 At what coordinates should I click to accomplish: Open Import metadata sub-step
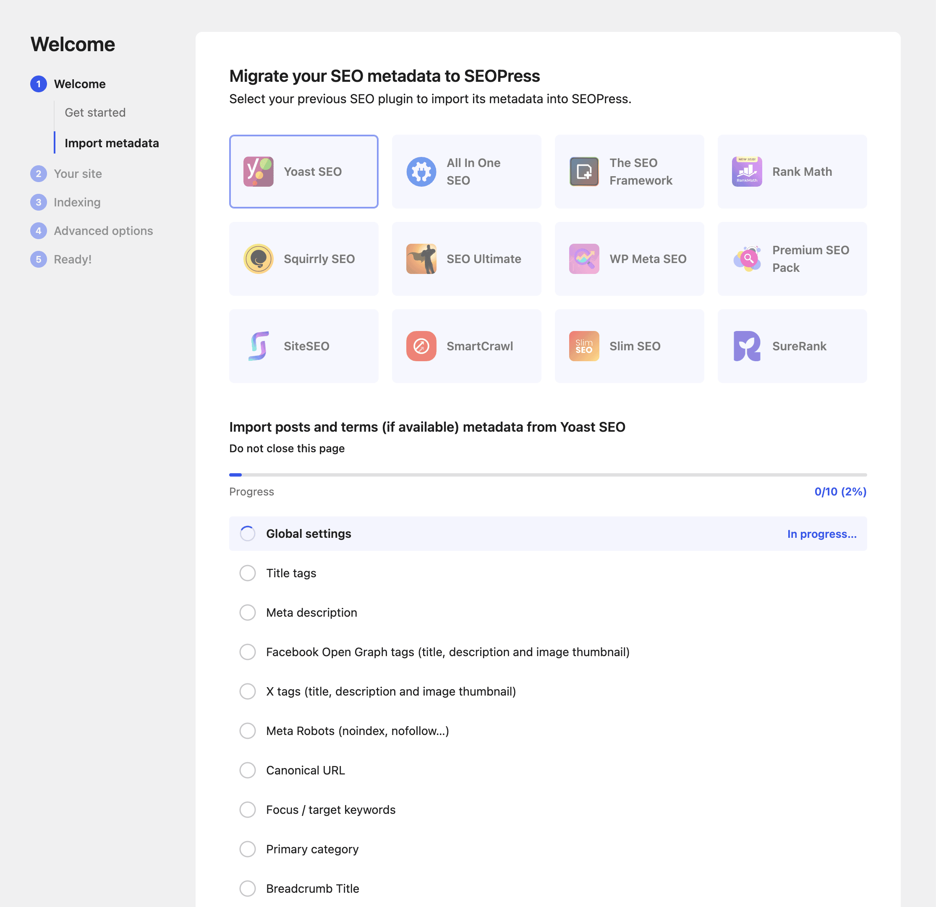click(112, 143)
